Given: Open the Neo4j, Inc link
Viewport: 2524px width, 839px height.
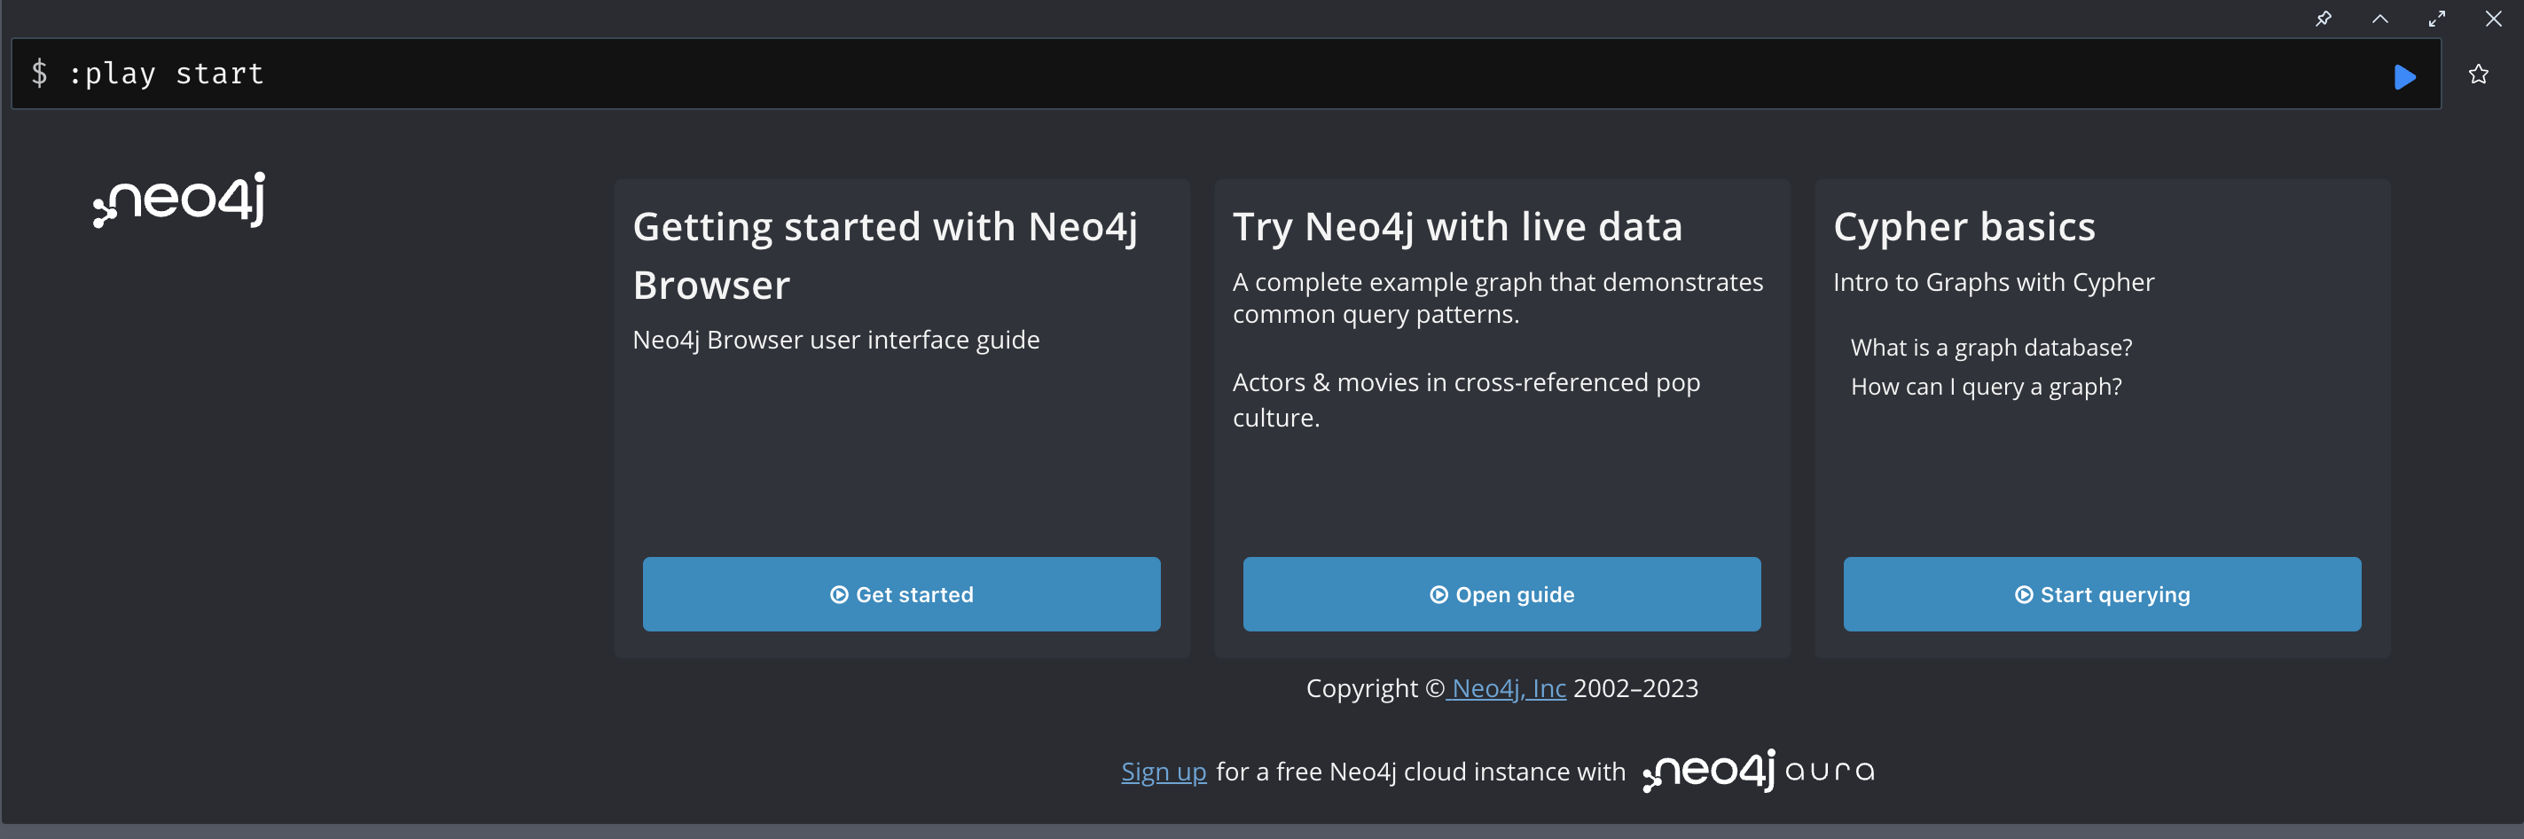Looking at the screenshot, I should click(1507, 688).
